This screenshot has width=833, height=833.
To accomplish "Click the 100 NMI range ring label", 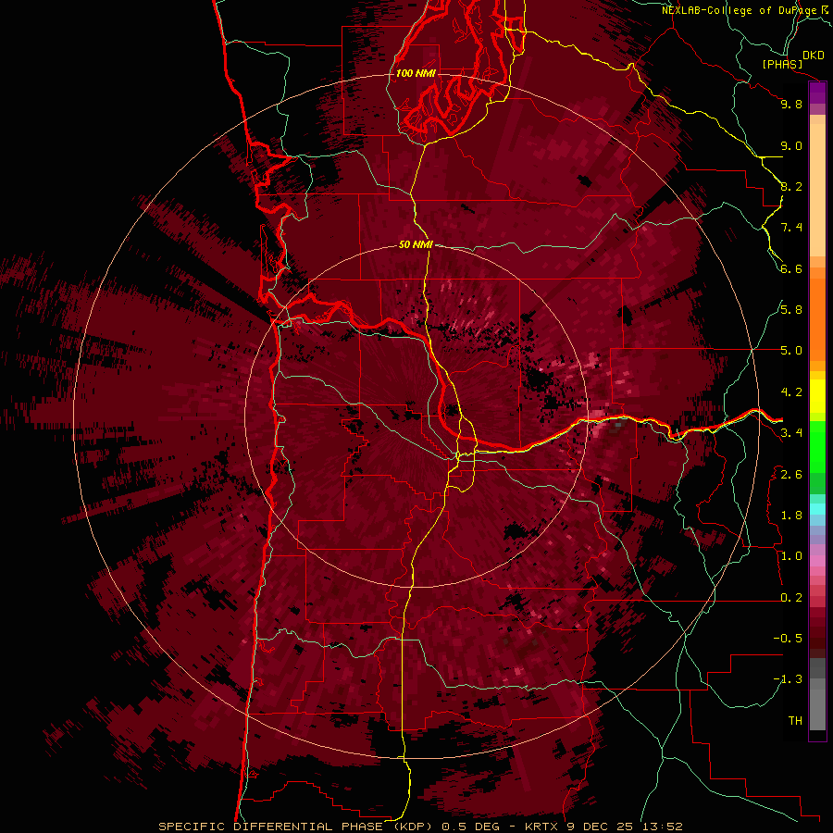I will pyautogui.click(x=416, y=73).
